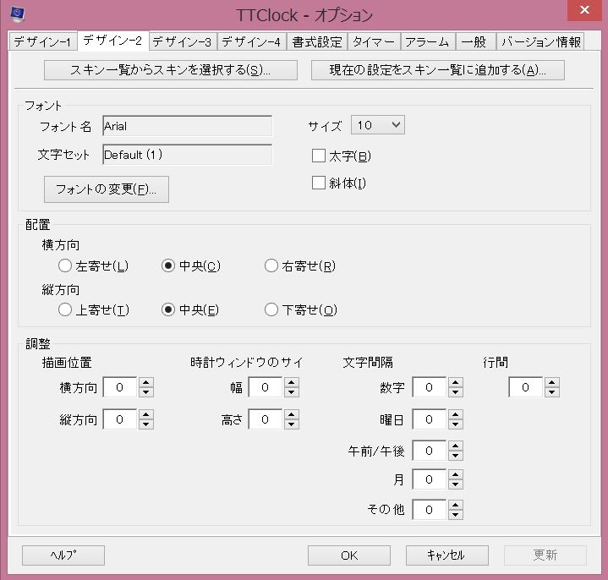Viewport: 608px width, 580px height.
Task: Decrease 午前/午後 spacing with down arrow
Action: 456,456
